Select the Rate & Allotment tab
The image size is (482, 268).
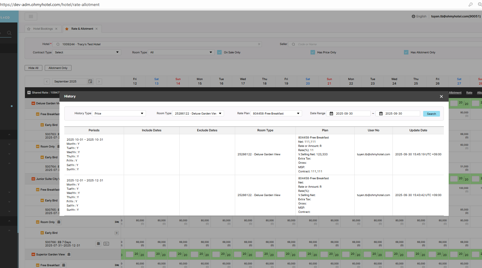[x=82, y=29]
